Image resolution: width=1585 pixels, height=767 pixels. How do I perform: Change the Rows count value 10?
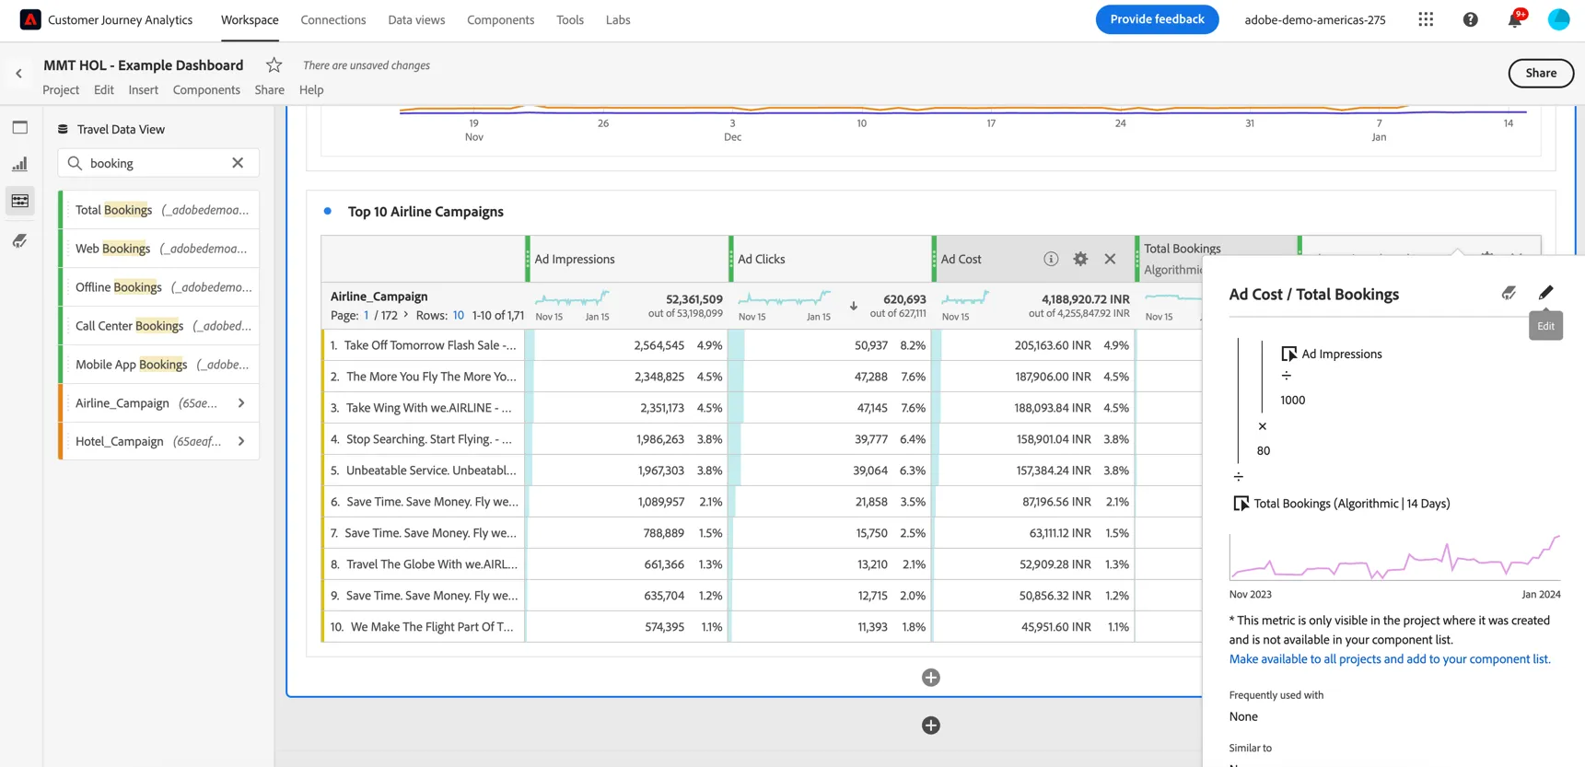pos(458,315)
